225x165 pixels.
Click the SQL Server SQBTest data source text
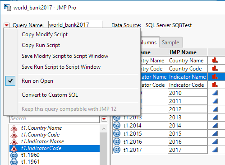pyautogui.click(x=169, y=25)
